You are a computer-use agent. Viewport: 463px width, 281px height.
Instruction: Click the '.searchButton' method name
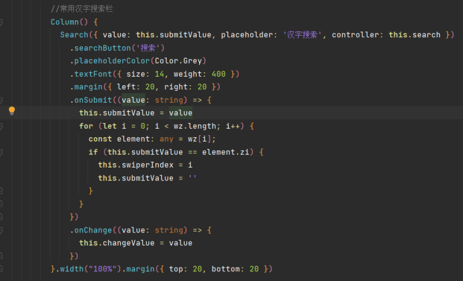[x=101, y=48]
